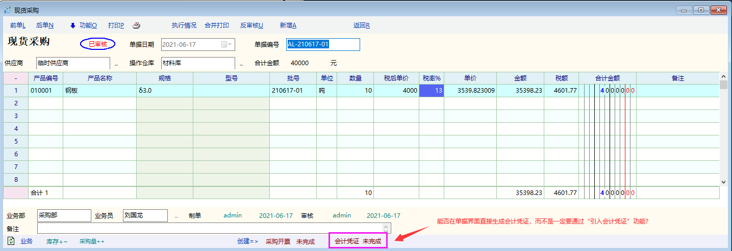Go to next document with 后单
Screen dimensions: 732x251
click(x=44, y=25)
